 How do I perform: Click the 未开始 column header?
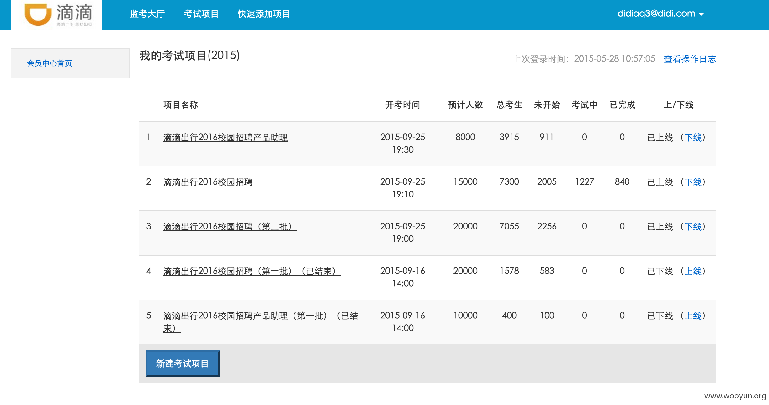547,105
